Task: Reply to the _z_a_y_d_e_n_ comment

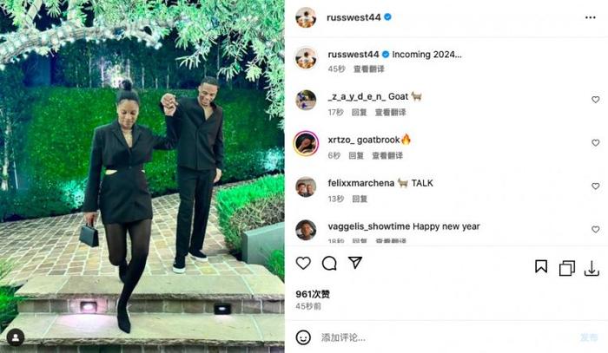Action: click(x=359, y=112)
